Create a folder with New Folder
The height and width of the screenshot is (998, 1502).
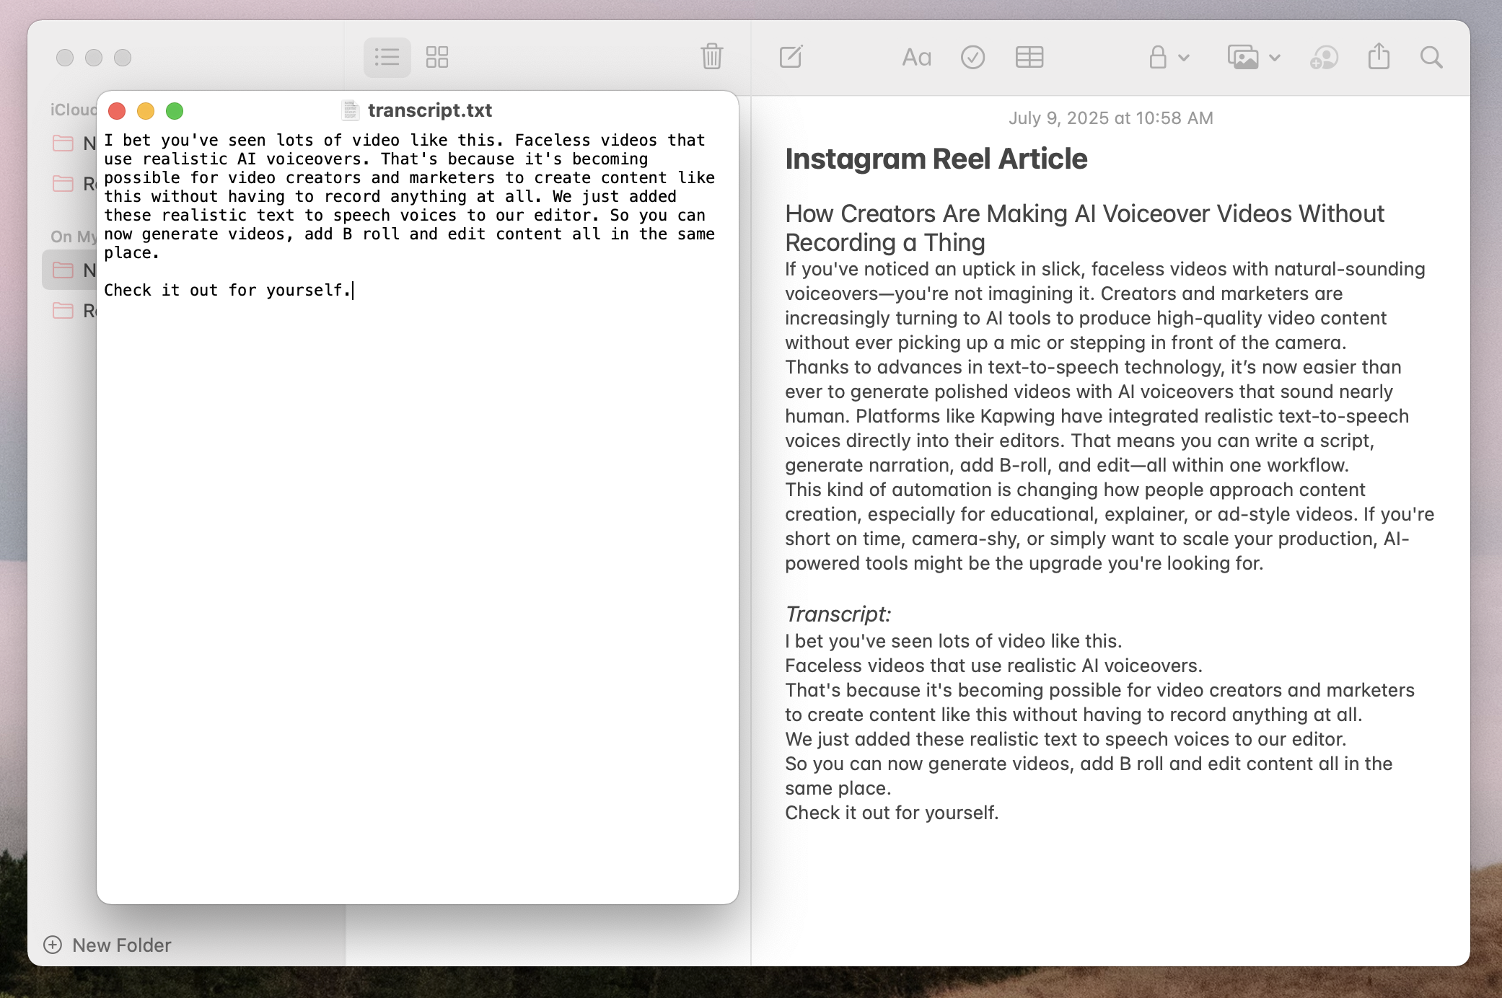[107, 945]
